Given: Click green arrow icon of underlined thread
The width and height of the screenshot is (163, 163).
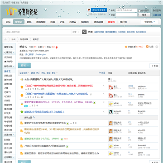Looking at the screenshot, I should [22, 112].
